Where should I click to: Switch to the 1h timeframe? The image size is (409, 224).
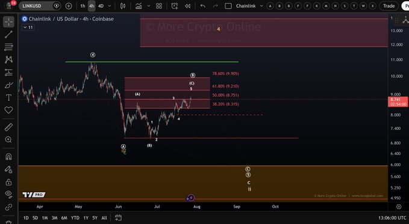83,6
